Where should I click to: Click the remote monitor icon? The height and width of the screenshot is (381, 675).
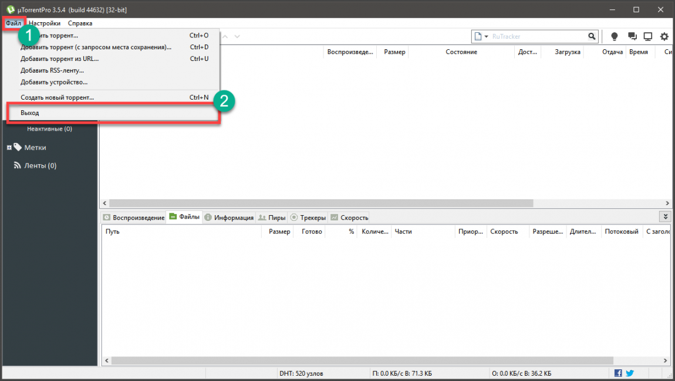point(648,36)
